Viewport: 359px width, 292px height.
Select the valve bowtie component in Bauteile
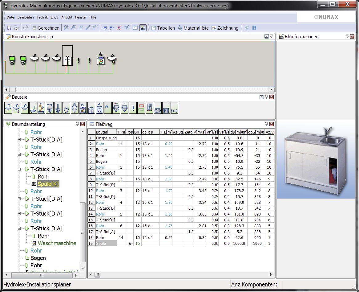[174, 108]
